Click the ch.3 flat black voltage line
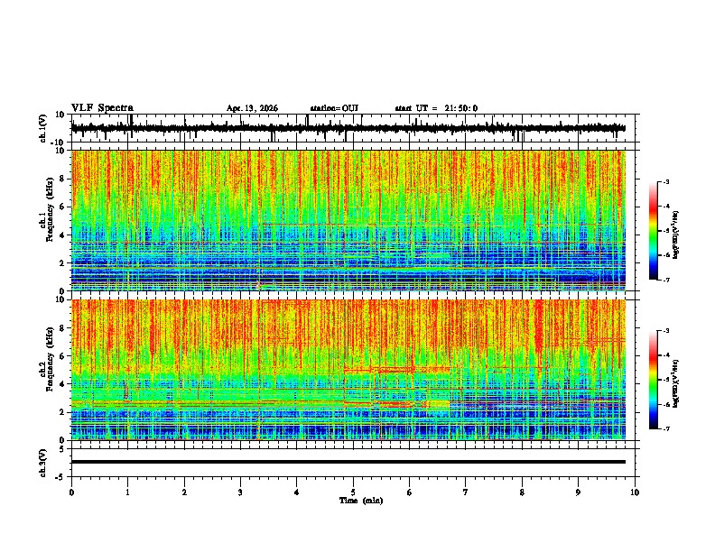This screenshot has height=552, width=715. 348,462
